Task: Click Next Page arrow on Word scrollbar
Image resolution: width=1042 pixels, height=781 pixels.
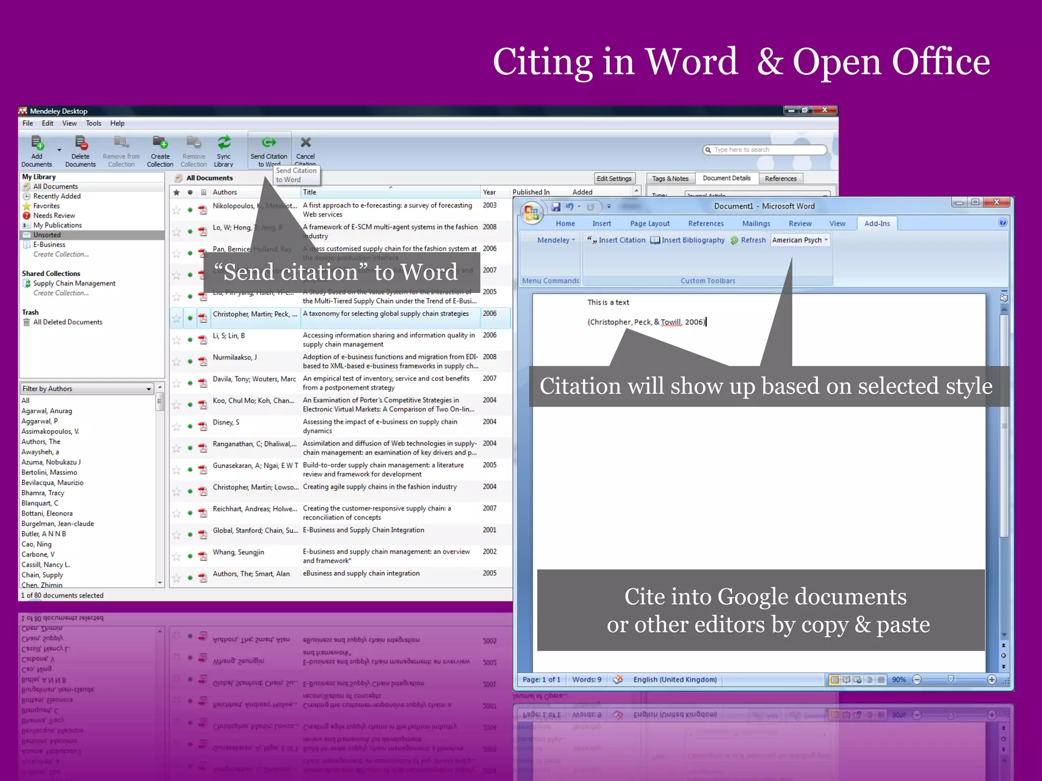Action: (1003, 666)
